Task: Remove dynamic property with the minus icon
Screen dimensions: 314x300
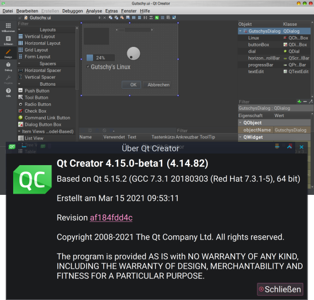Action: pyautogui.click(x=305, y=102)
